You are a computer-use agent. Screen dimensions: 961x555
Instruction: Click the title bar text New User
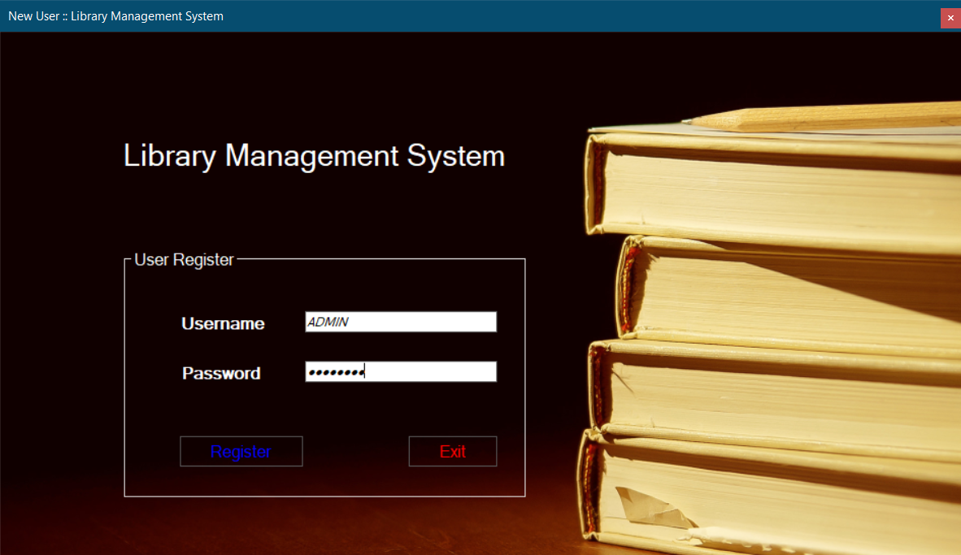click(37, 15)
